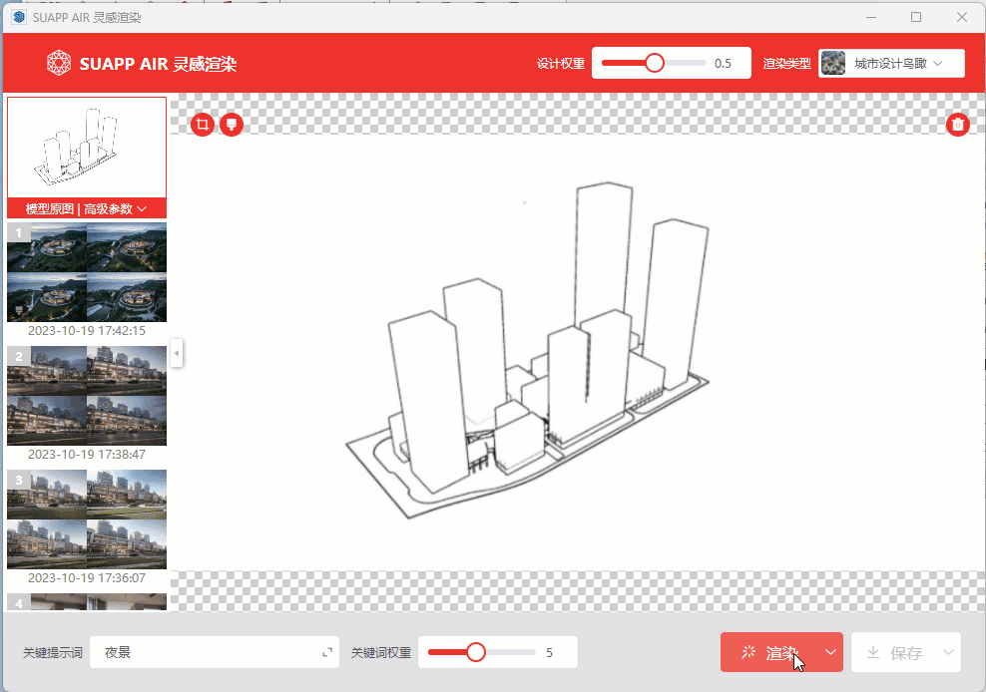Click the 关键词提示词 label
Image resolution: width=986 pixels, height=692 pixels.
pyautogui.click(x=53, y=652)
